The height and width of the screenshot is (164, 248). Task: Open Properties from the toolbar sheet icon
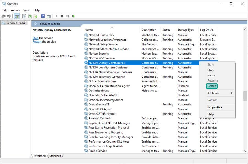[x=24, y=16]
